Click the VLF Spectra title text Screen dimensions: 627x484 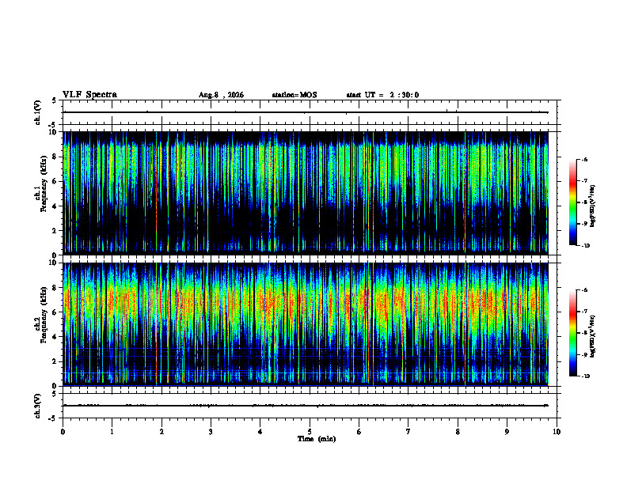[x=89, y=95]
